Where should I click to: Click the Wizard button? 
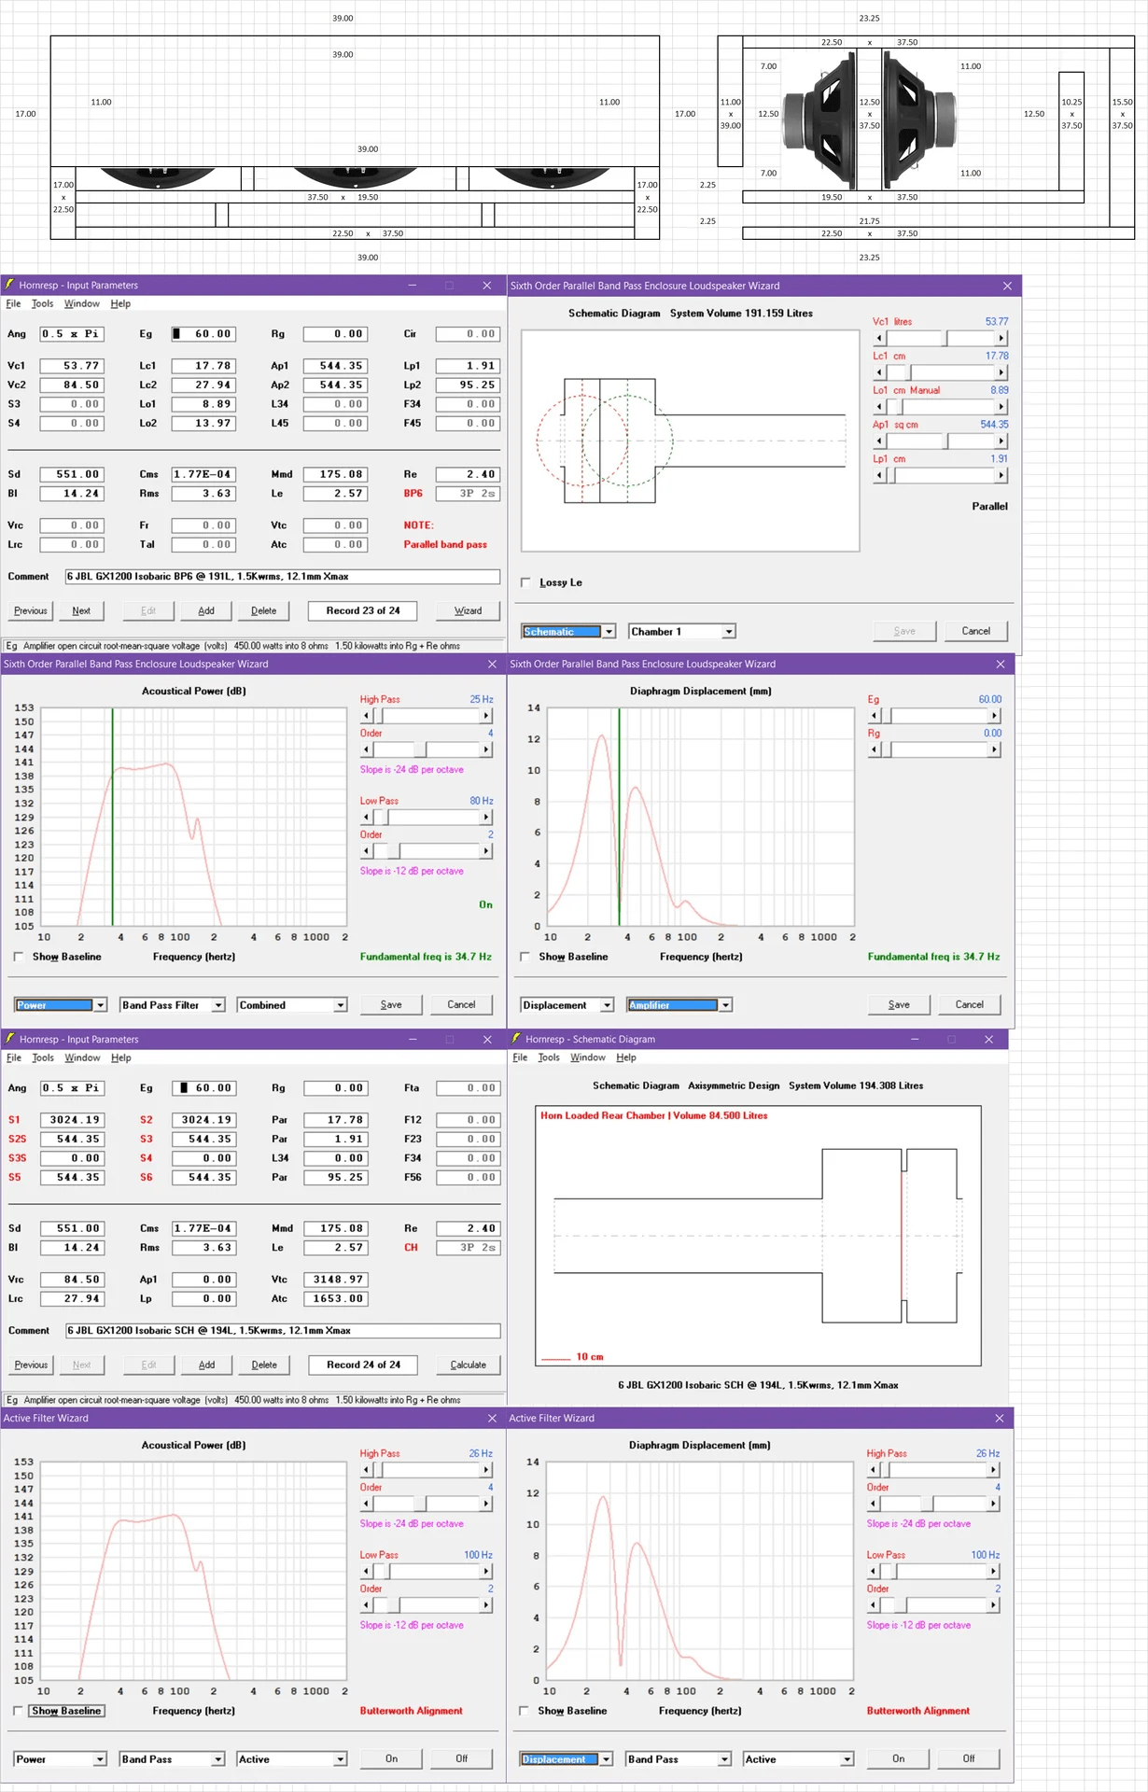coord(469,610)
